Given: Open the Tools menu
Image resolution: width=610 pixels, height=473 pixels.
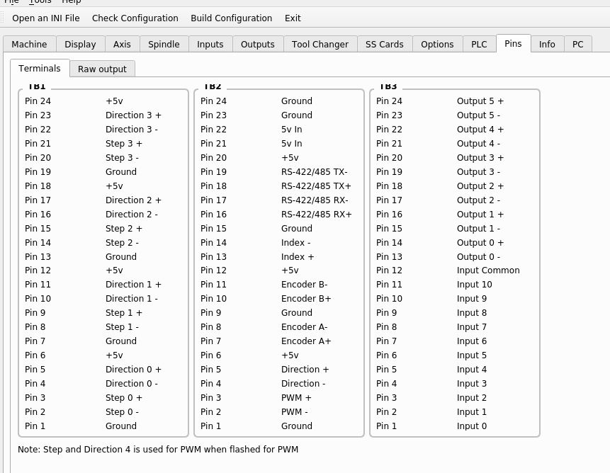Looking at the screenshot, I should coord(40,1).
